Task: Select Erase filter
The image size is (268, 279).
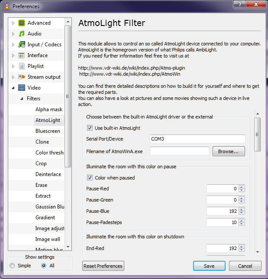Action: [x=41, y=185]
